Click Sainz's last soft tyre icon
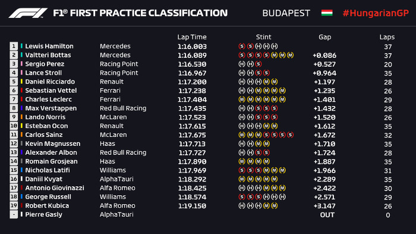The height and width of the screenshot is (234, 416). pos(290,135)
